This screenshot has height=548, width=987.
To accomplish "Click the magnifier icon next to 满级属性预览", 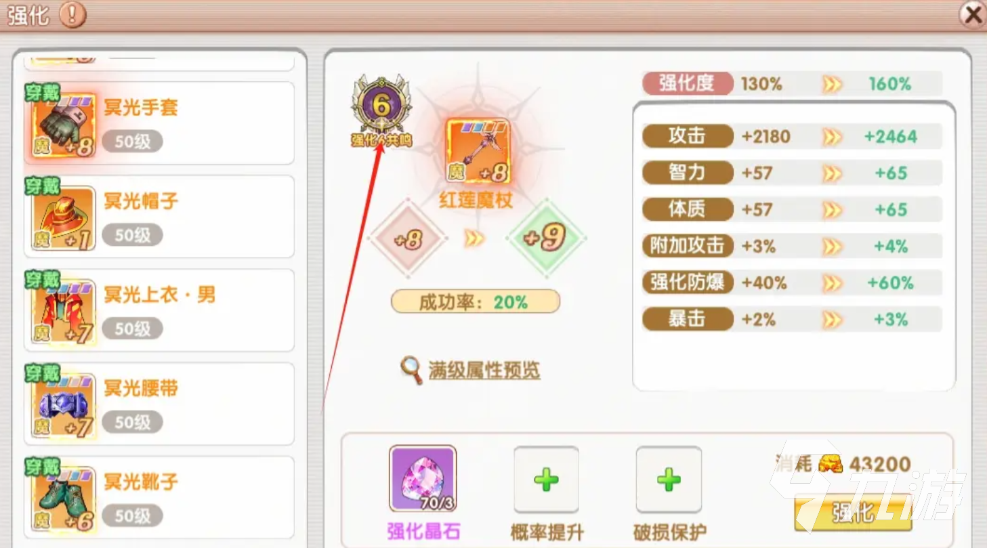I will pyautogui.click(x=411, y=370).
